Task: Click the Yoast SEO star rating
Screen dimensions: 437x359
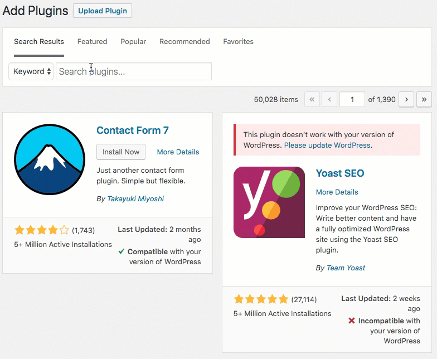Action: (x=261, y=299)
